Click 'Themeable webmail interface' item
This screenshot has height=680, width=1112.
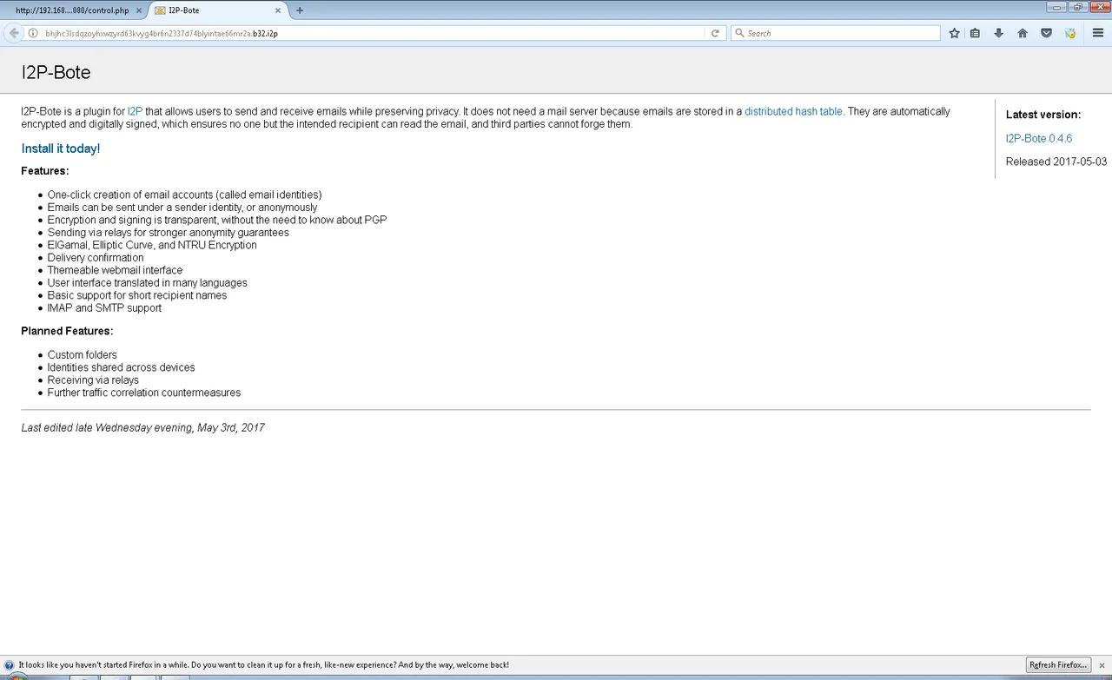click(x=115, y=270)
